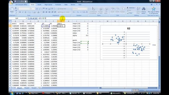The width and height of the screenshot is (169, 95).
Task: Click the Cancel X in formula bar
Action: 31,18
